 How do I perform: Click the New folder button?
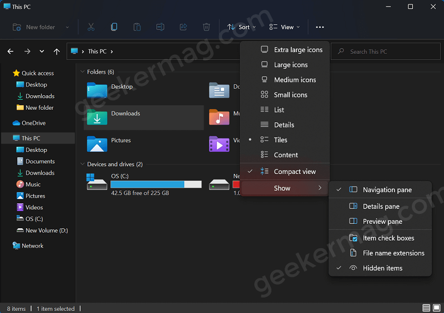(34, 27)
